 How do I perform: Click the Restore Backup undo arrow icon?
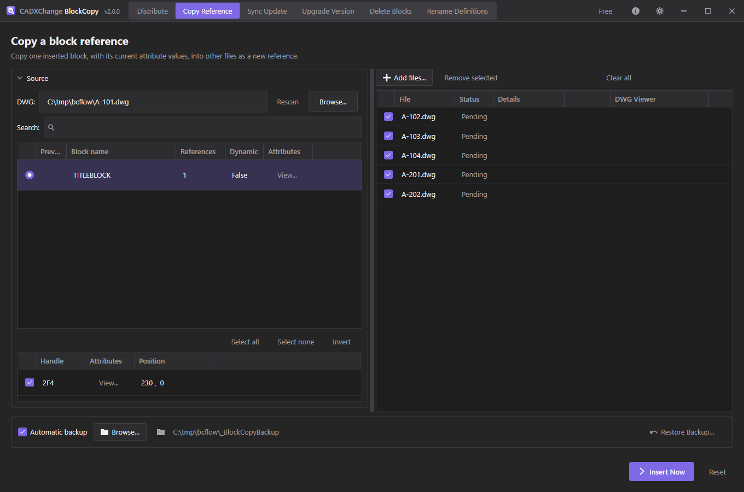(653, 432)
